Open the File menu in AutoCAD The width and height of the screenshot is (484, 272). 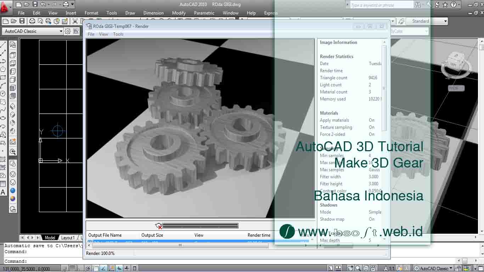click(x=21, y=13)
